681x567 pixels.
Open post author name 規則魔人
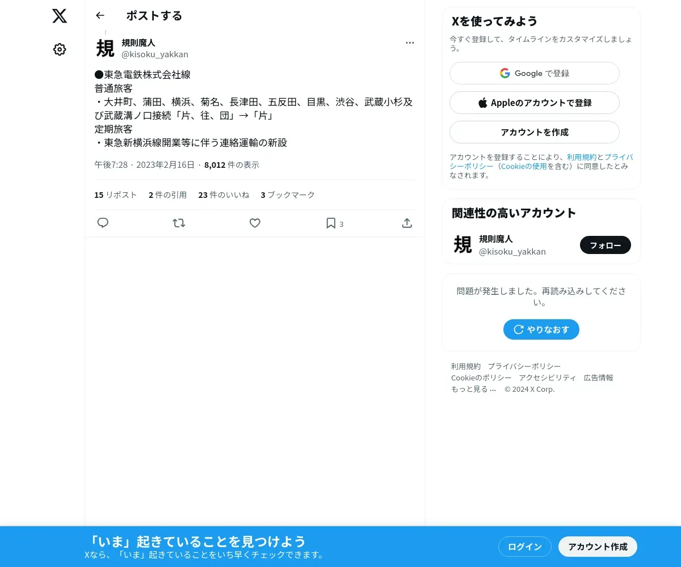(138, 43)
